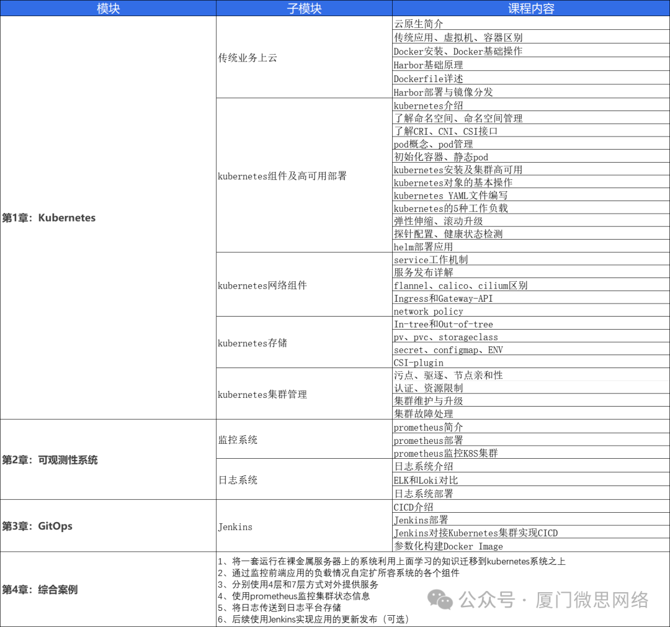This screenshot has width=670, height=627.
Task: Click the 子模块 column header
Action: pos(304,8)
